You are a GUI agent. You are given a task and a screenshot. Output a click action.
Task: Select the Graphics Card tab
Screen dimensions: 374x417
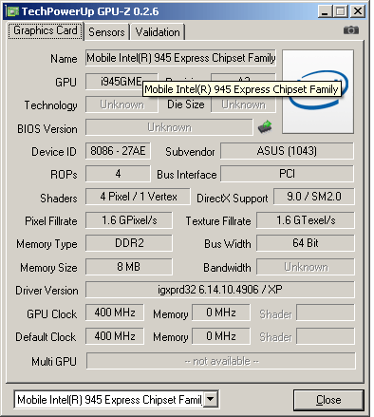pos(46,30)
